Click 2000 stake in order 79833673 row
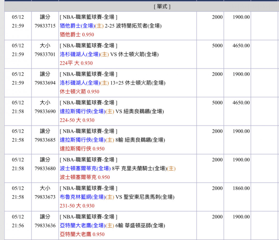 pos(217,188)
